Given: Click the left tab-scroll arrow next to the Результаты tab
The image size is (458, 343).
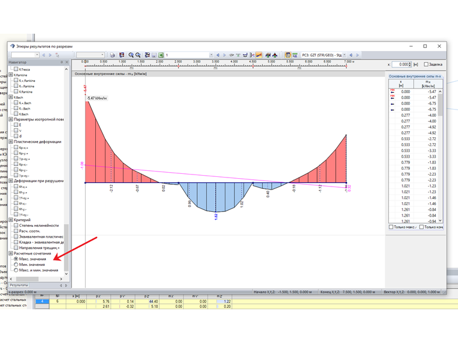Looking at the screenshot, I should coord(61,285).
